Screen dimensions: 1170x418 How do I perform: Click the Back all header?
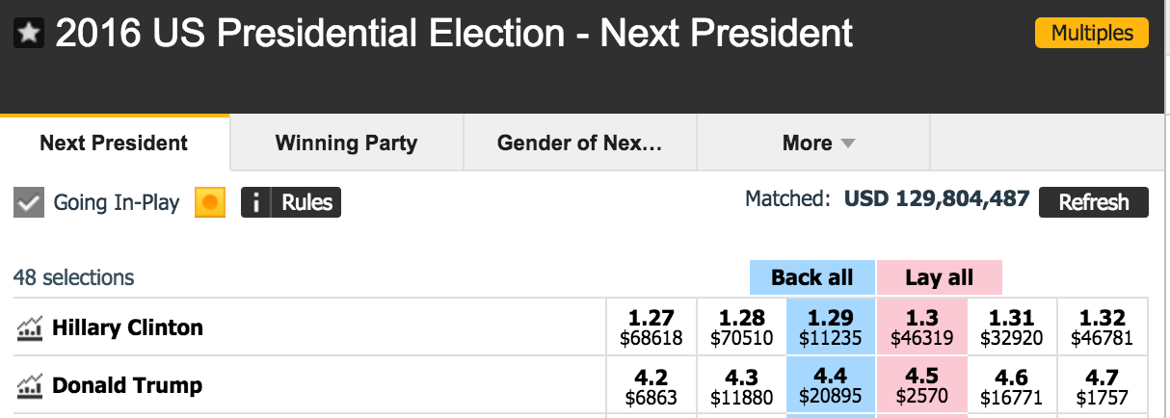(x=812, y=278)
